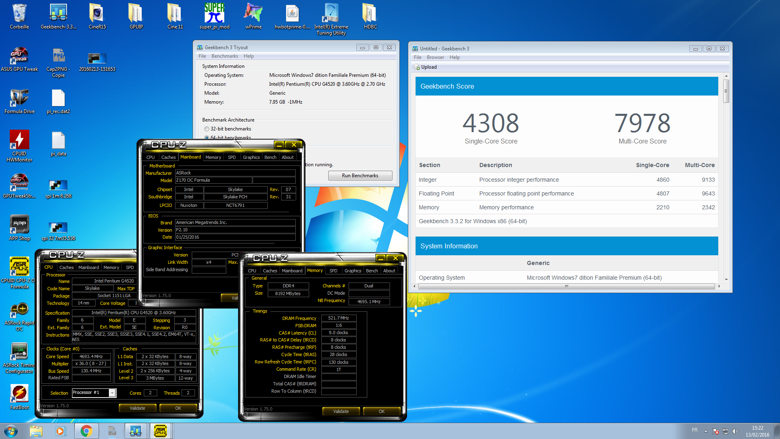
Task: Open the HDBC folder icon
Action: (370, 16)
